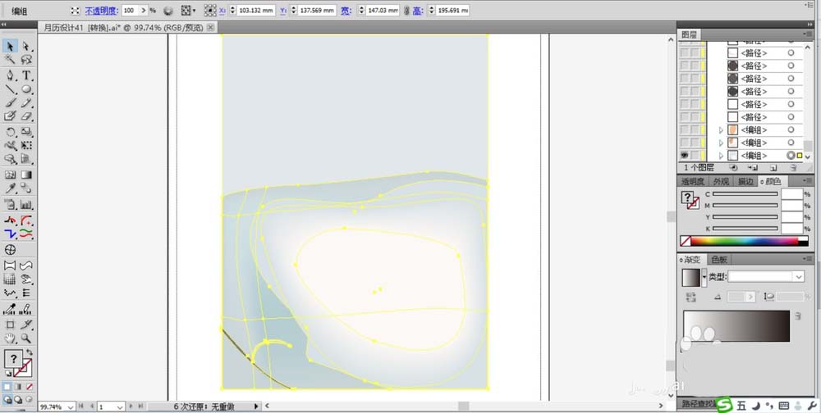Open the Layers panel flyout menu
The height and width of the screenshot is (413, 821).
(x=808, y=34)
